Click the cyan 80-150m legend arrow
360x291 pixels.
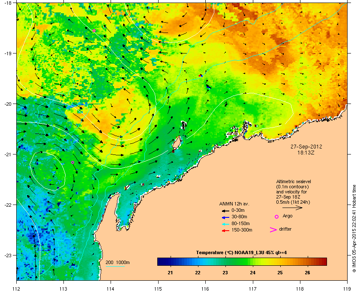(225, 224)
